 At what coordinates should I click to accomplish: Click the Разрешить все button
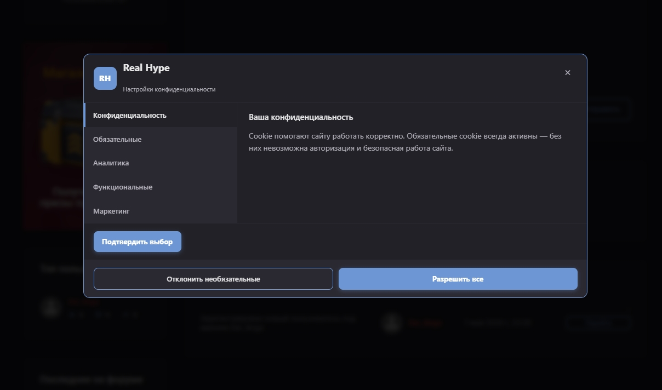point(458,279)
